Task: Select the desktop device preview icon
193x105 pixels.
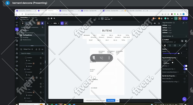Action: [102, 18]
